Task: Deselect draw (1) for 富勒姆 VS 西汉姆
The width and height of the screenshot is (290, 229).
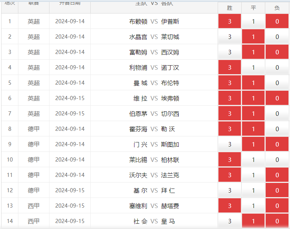Action: (x=253, y=52)
